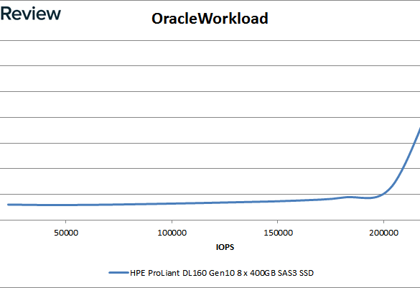Viewport: 420px width, 288px height.
Task: Select the 150000 axis tick label
Action: pos(278,233)
